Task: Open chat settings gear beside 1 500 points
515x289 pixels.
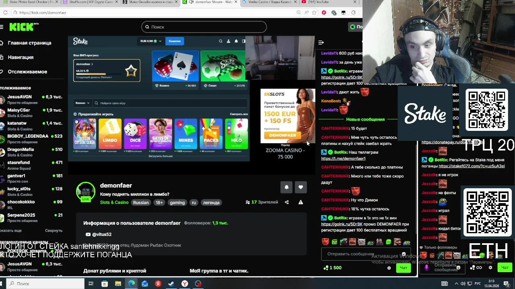Action: click(389, 268)
